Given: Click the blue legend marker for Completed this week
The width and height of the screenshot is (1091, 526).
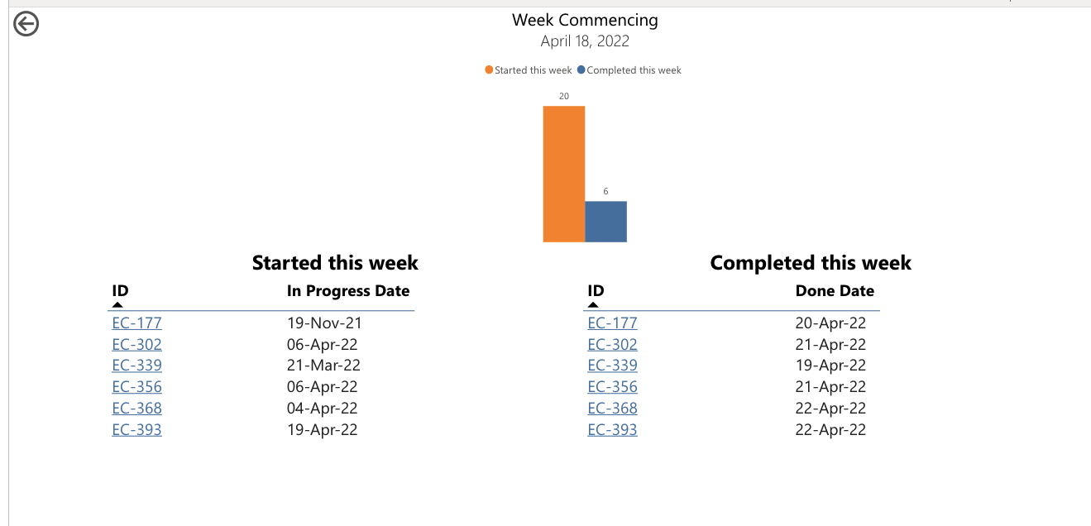Looking at the screenshot, I should (x=581, y=69).
